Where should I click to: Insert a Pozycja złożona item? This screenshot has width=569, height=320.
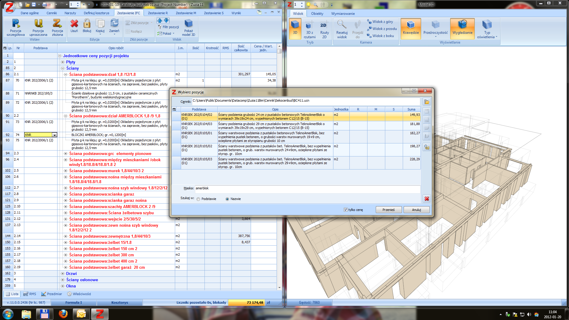57,27
